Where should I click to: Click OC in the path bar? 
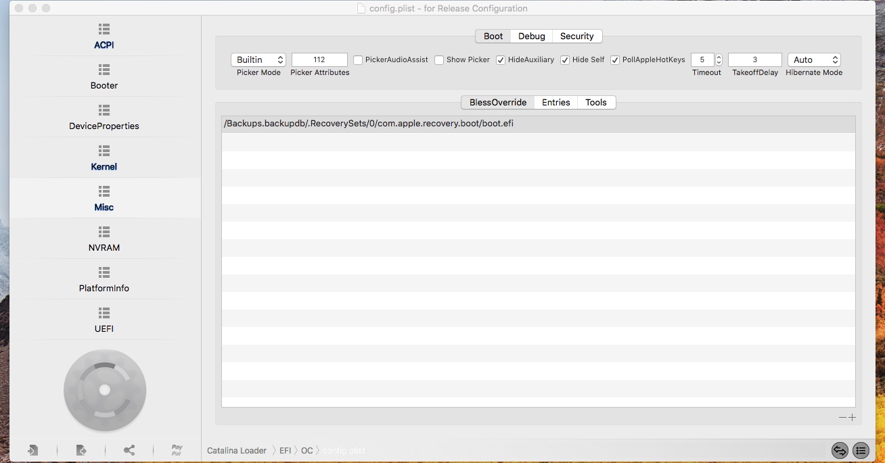click(307, 451)
